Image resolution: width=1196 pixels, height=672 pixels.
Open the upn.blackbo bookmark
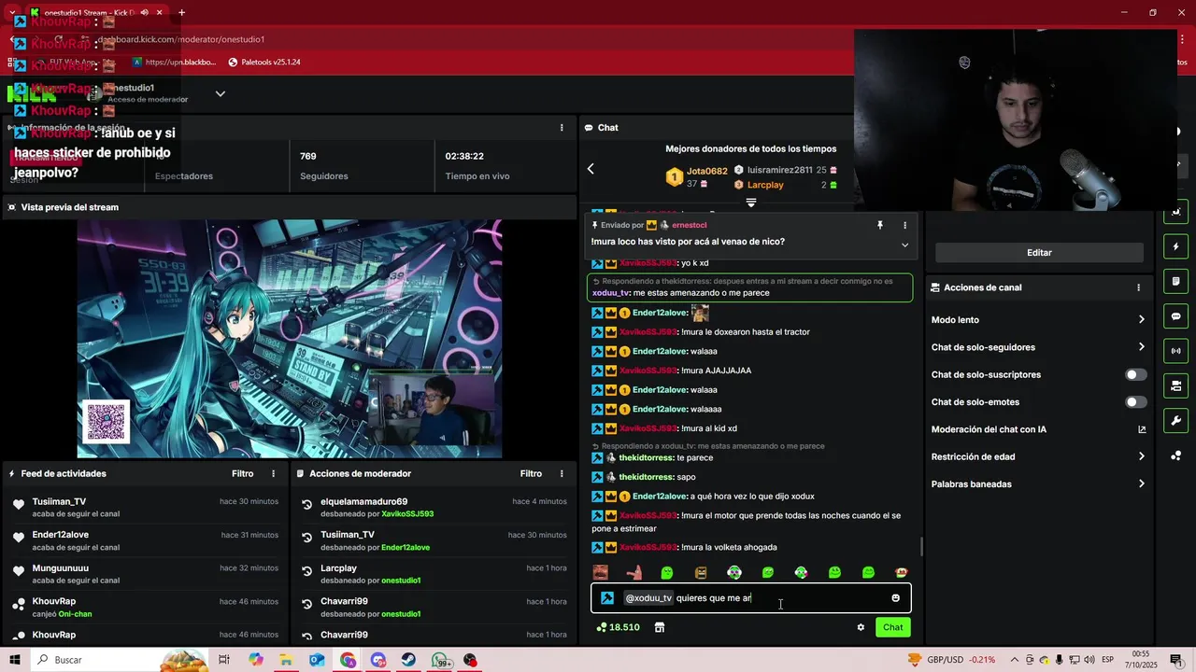(174, 62)
